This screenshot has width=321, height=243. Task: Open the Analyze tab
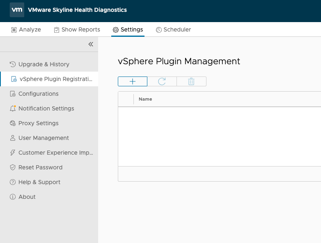tap(26, 29)
